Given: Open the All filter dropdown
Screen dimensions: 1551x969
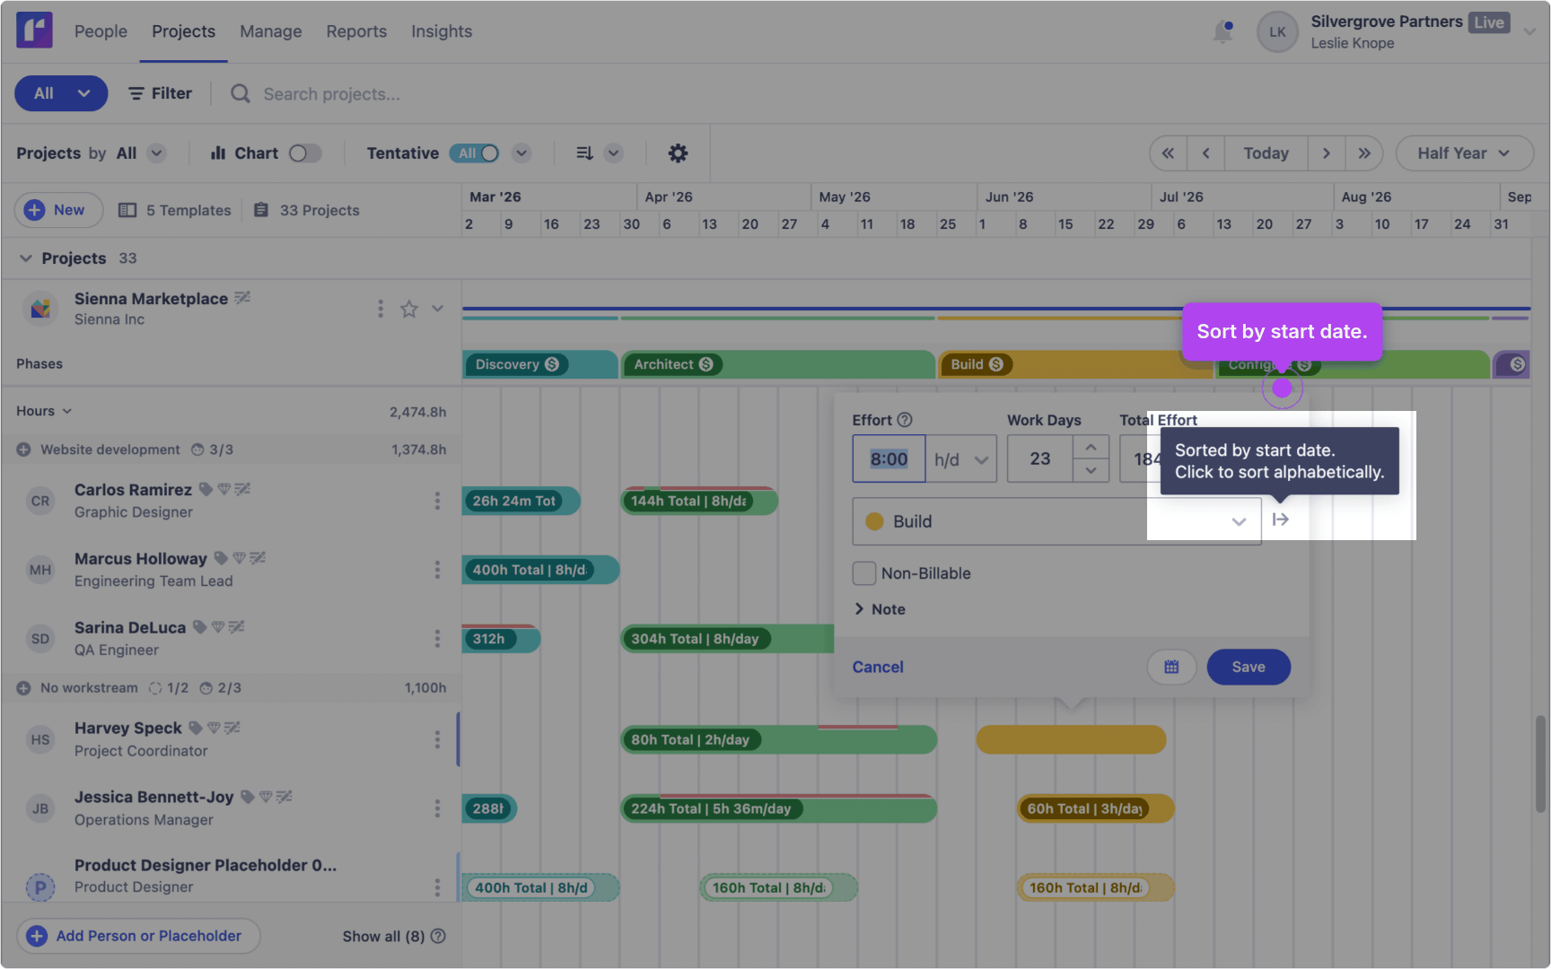Looking at the screenshot, I should point(61,93).
